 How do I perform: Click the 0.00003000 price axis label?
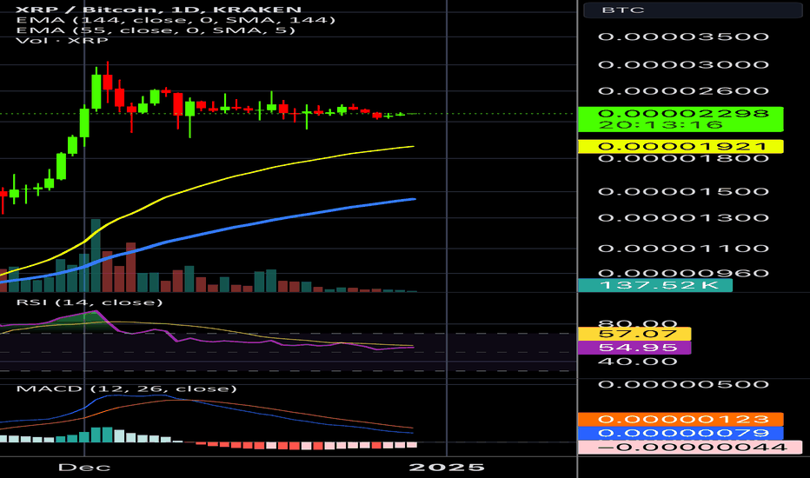pyautogui.click(x=683, y=64)
